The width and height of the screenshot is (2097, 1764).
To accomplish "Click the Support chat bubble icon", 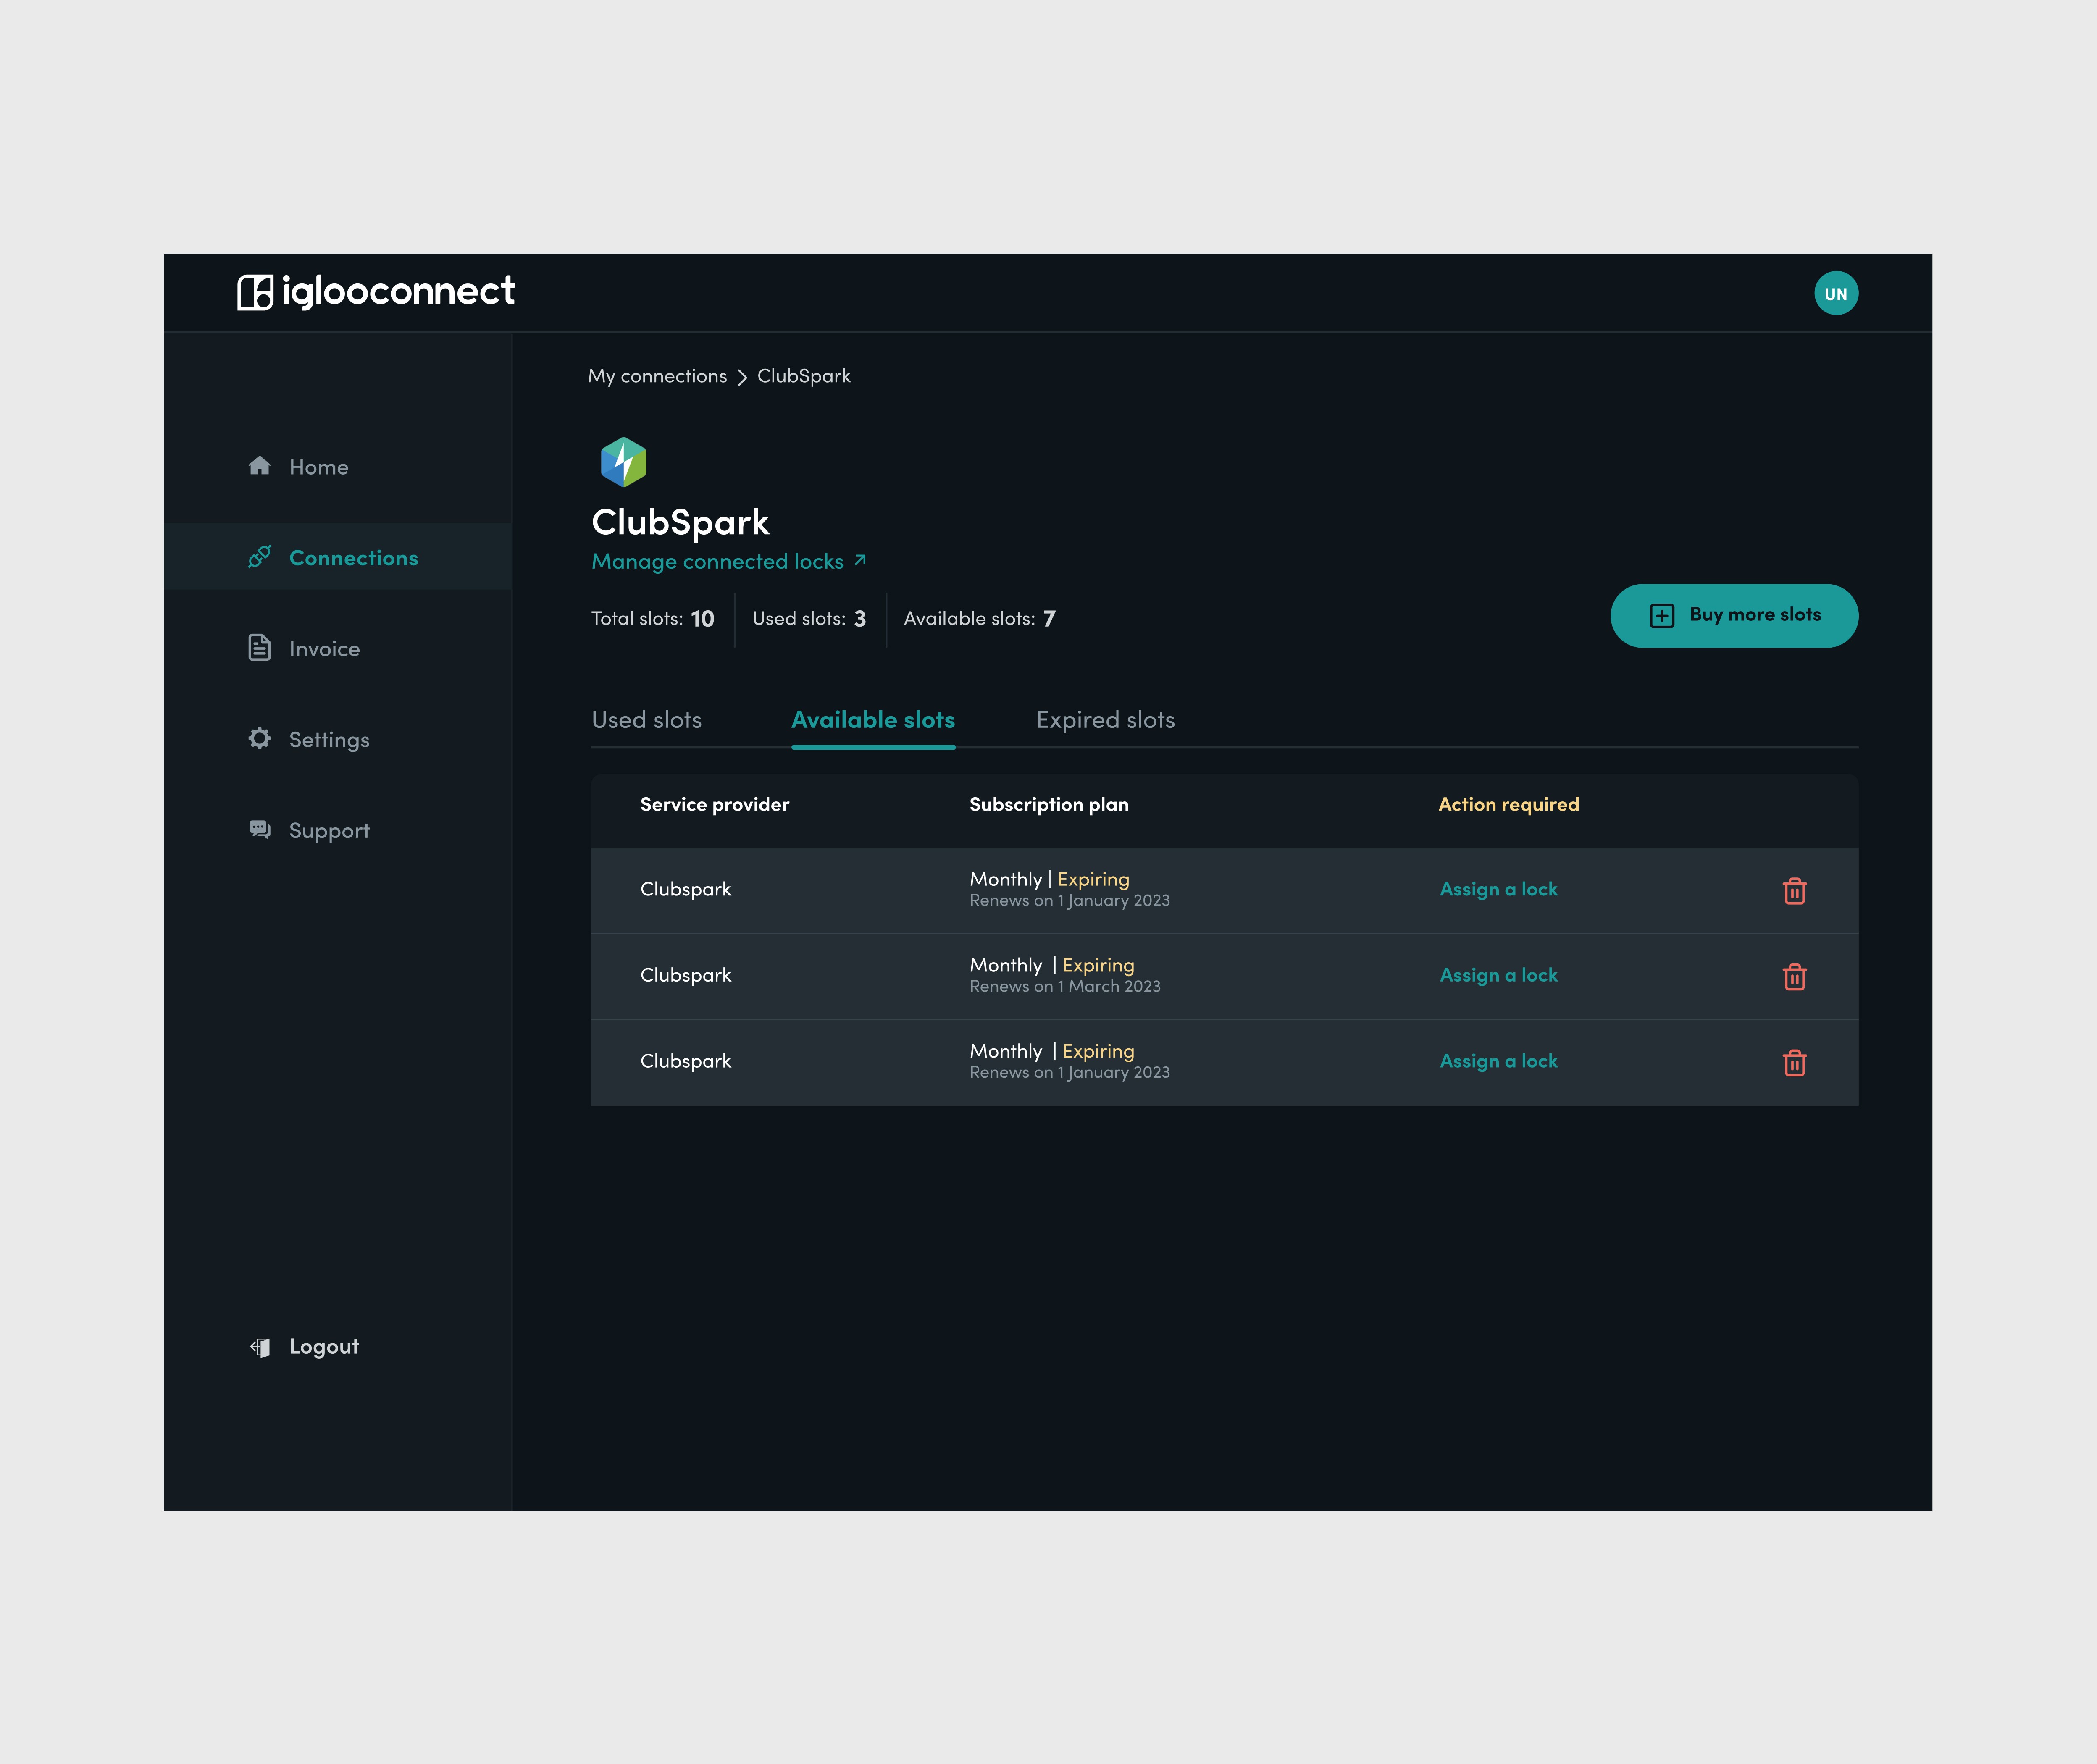I will [x=260, y=830].
